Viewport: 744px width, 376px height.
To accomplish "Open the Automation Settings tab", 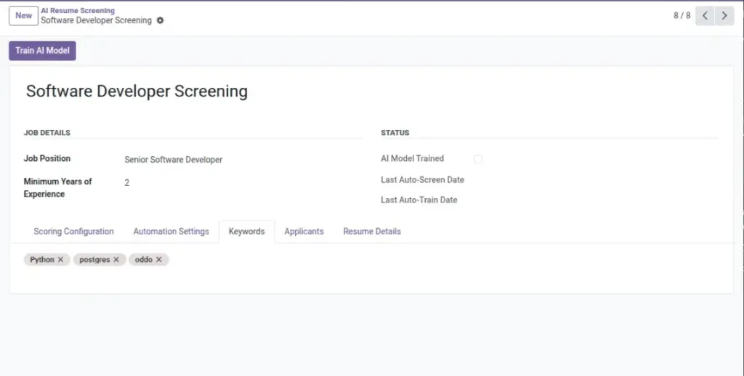I will click(171, 232).
